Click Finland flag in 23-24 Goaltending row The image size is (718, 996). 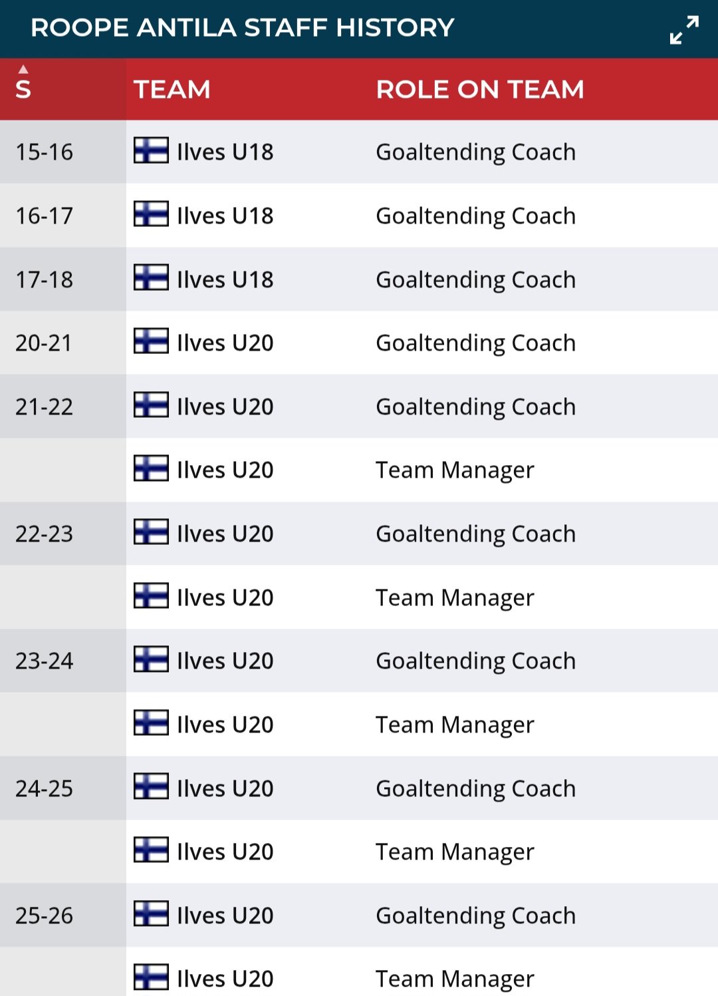(151, 660)
